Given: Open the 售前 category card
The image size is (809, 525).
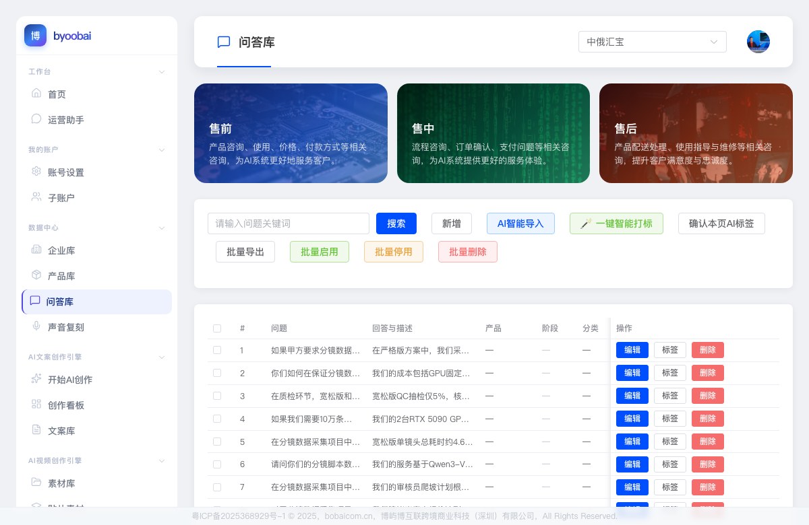Looking at the screenshot, I should point(291,133).
